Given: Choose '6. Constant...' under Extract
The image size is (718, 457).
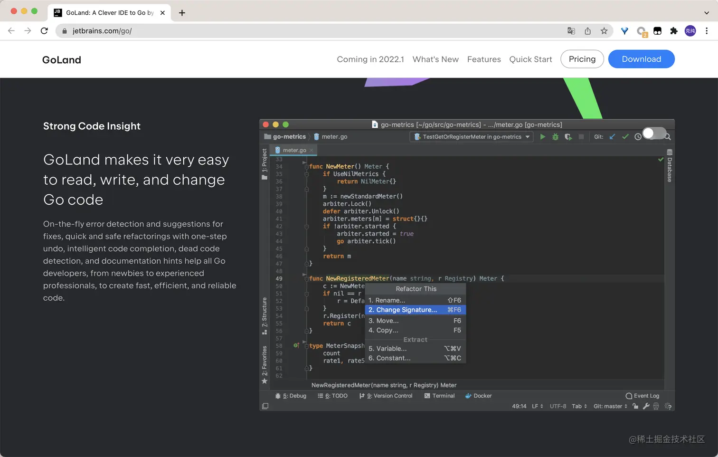Looking at the screenshot, I should pos(415,358).
